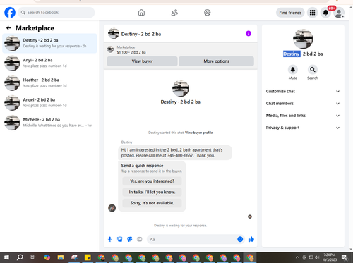Open File Explorer from the taskbar

point(61,257)
